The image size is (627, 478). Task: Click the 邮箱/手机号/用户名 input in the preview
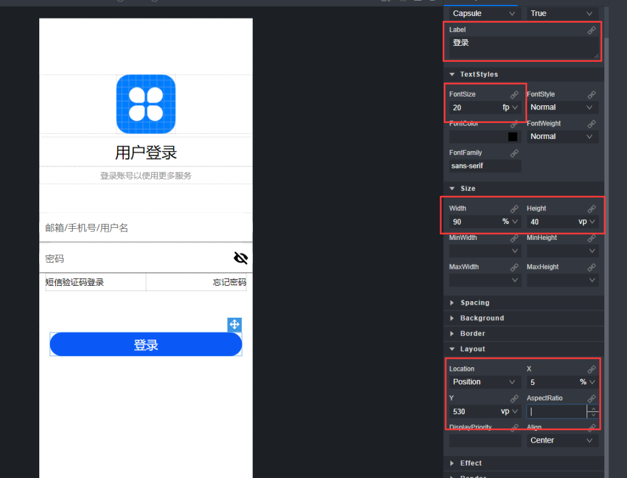[146, 228]
